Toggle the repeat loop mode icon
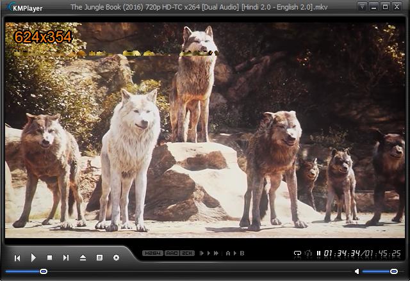The height and width of the screenshot is (281, 410). click(297, 253)
